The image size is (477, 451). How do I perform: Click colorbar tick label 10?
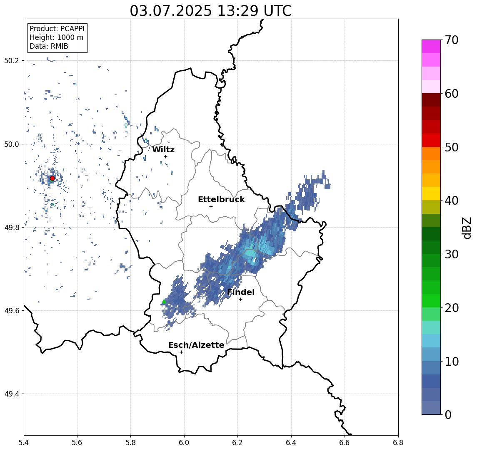click(452, 362)
